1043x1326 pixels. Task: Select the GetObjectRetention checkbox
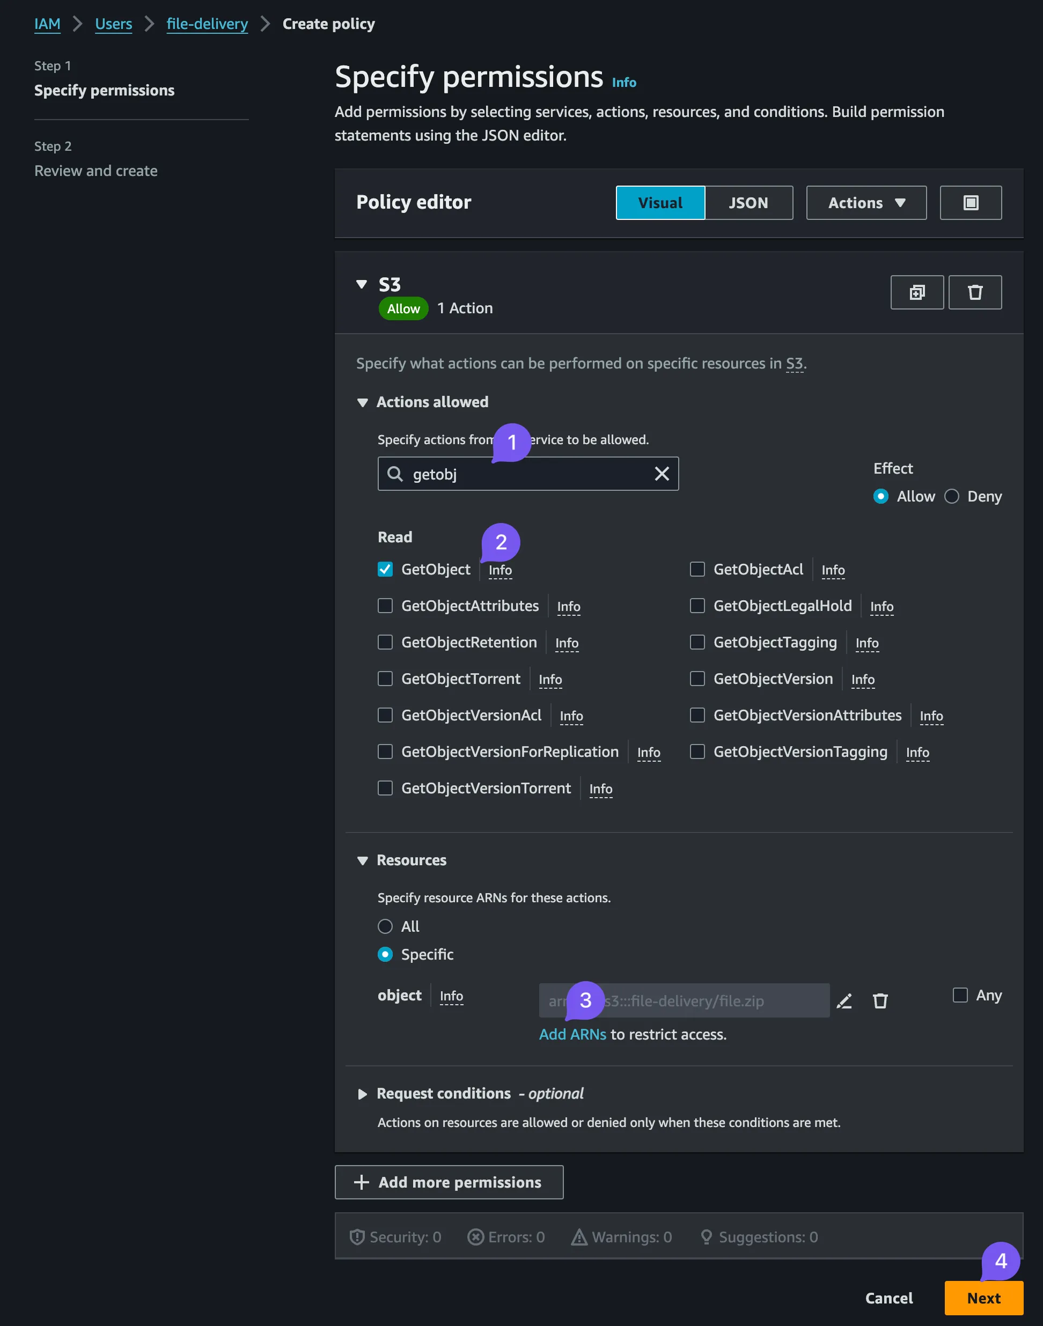click(x=385, y=642)
